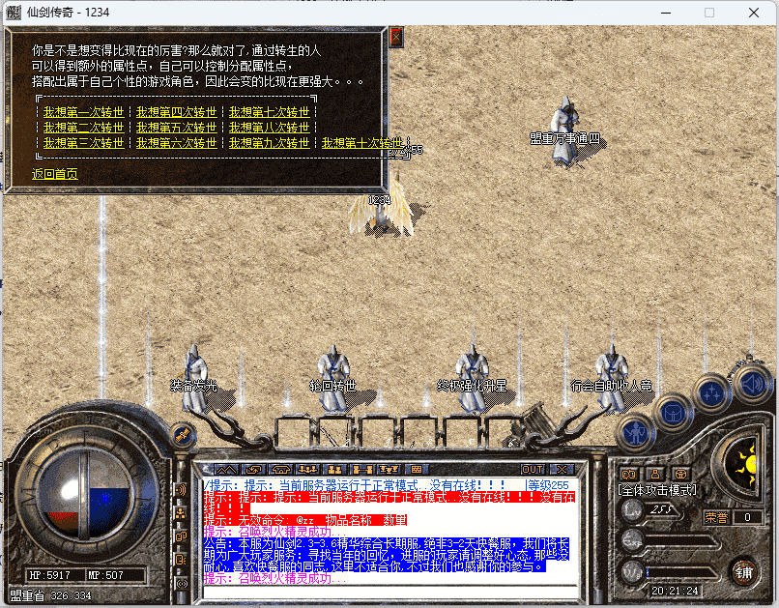Screen dimensions: 779x608
Task: Click the X button in chat toolbar
Action: tap(562, 470)
